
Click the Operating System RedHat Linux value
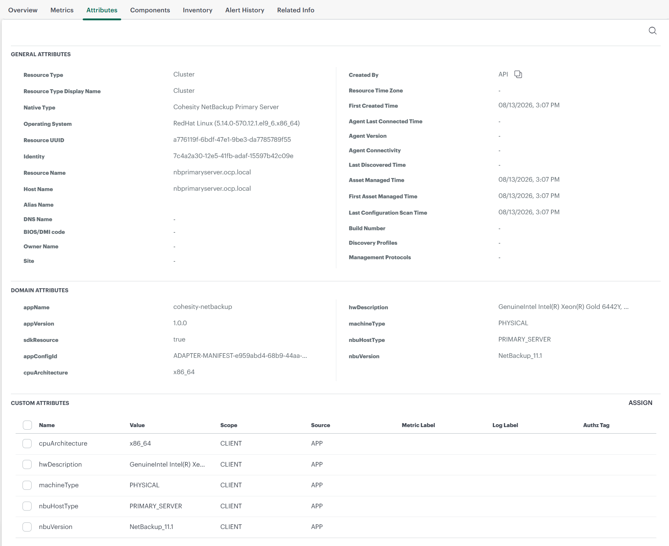(237, 123)
